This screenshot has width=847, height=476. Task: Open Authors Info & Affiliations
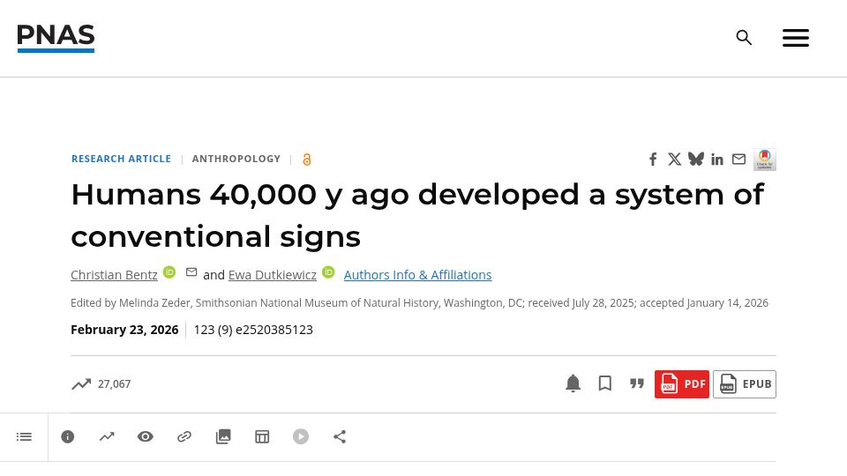[x=417, y=275]
